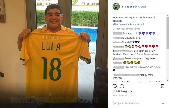Open the Lula jersey photo
This screenshot has width=169, height=108.
54,54
